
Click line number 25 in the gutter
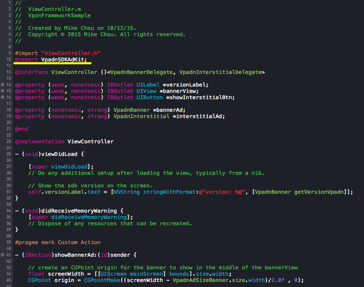click(x=8, y=154)
